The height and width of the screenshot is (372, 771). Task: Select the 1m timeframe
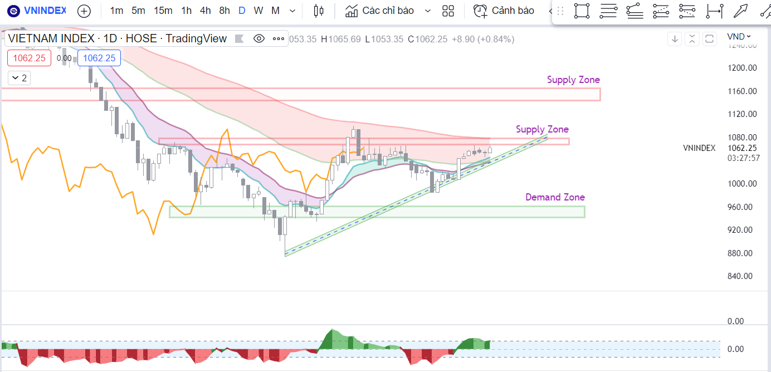point(117,11)
